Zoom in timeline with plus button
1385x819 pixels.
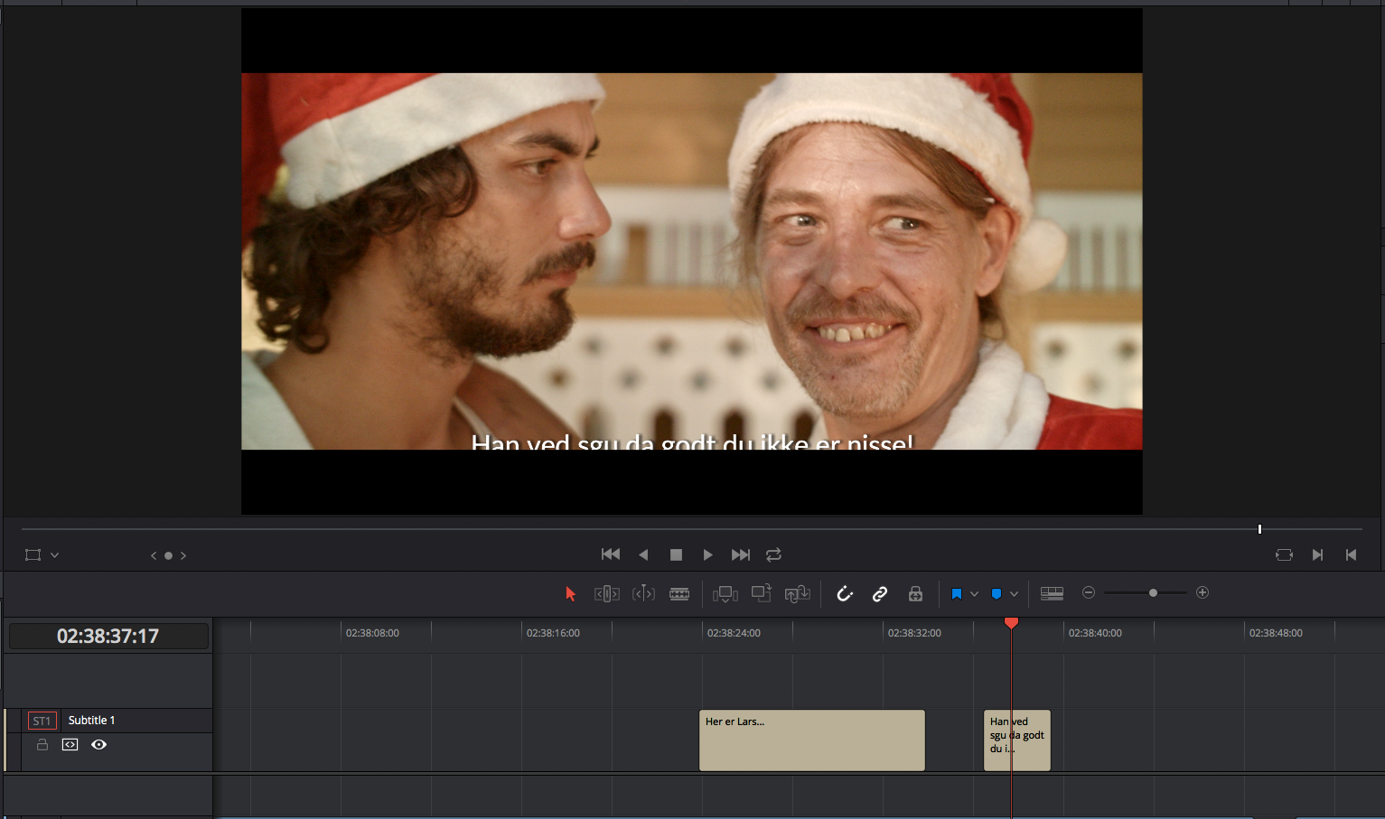point(1203,592)
